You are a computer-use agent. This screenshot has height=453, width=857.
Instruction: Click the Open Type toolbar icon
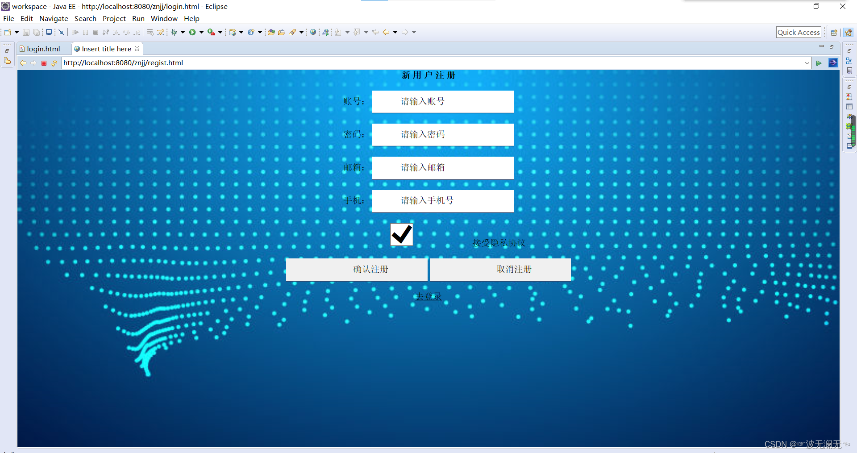(271, 32)
